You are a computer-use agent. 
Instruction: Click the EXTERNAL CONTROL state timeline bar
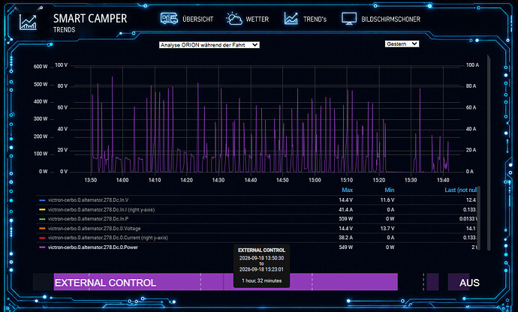226,282
